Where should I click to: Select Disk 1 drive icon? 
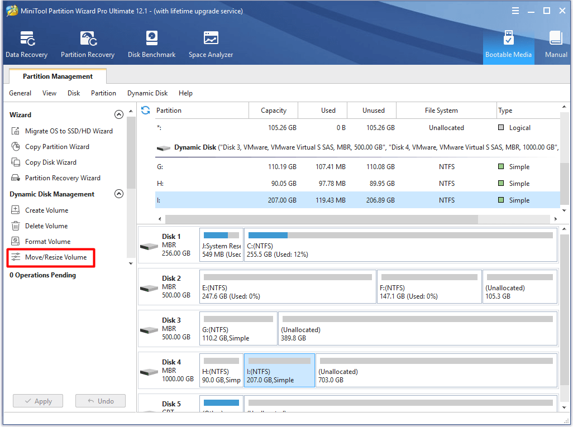coord(149,247)
